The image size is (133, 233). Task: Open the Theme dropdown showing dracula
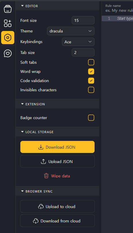pyautogui.click(x=71, y=31)
